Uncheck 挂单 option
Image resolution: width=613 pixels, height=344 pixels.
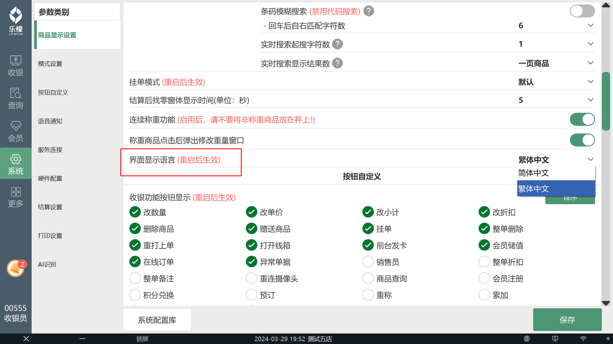point(368,228)
